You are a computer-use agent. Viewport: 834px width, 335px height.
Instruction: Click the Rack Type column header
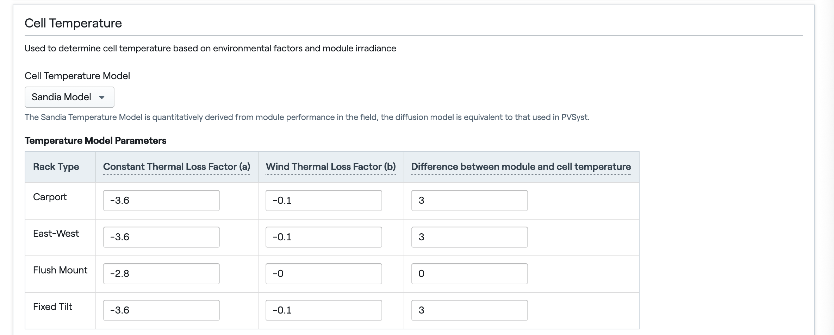[x=56, y=167]
